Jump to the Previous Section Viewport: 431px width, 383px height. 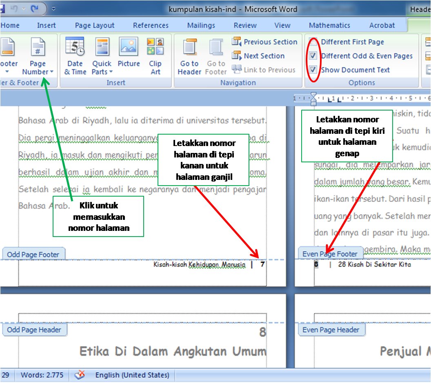[265, 41]
